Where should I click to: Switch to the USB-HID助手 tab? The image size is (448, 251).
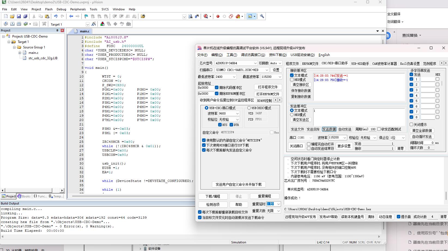360,64
